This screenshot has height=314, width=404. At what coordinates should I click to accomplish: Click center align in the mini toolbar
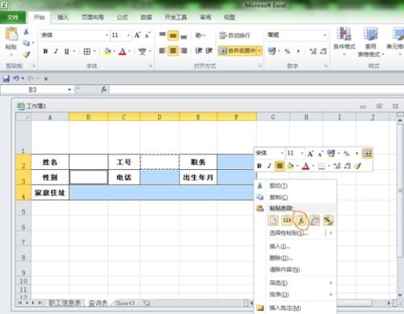(280, 166)
